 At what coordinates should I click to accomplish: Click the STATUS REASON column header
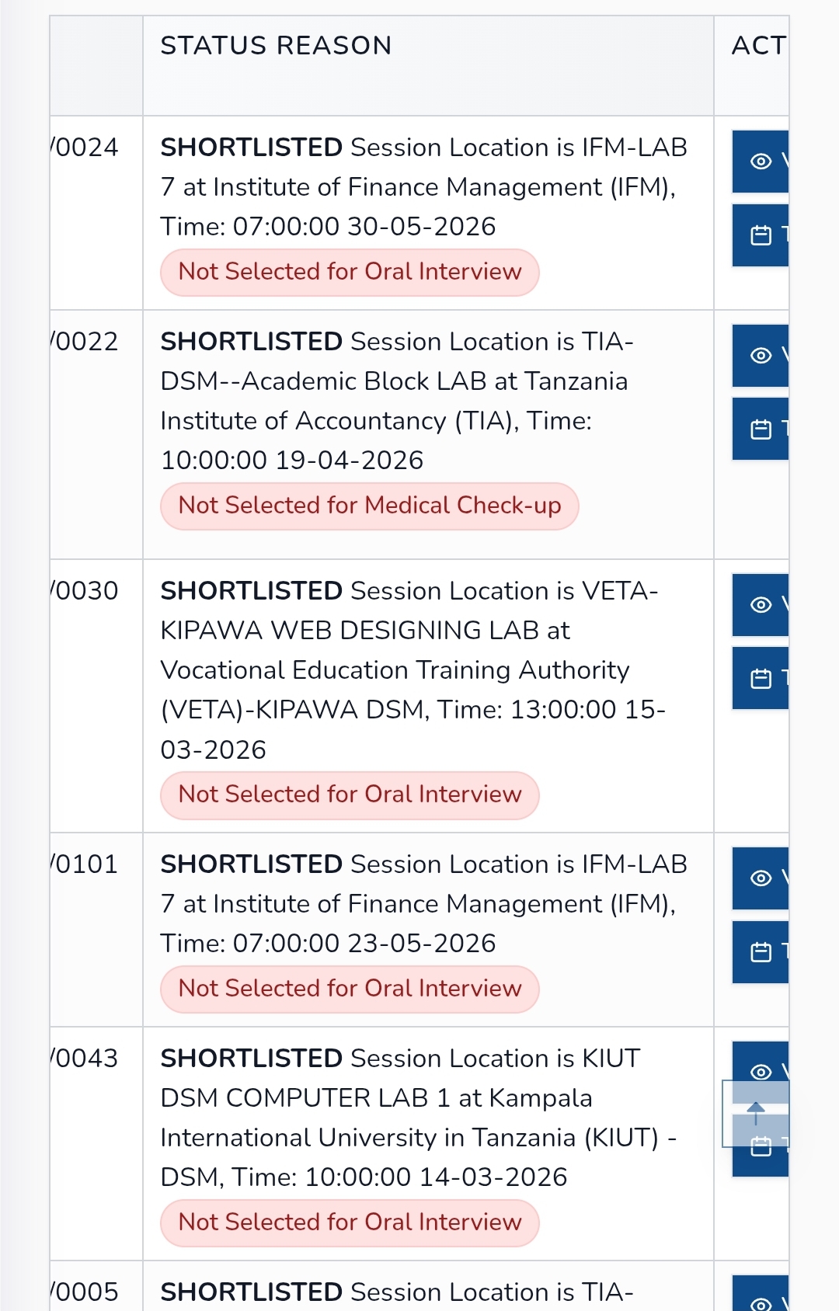(276, 46)
